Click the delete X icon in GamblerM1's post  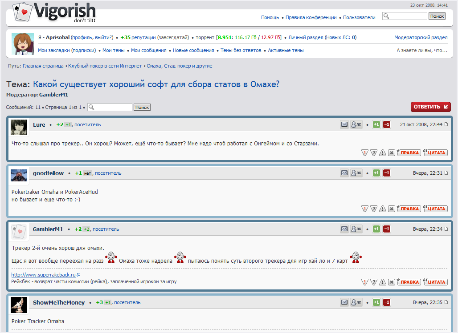tap(392, 282)
